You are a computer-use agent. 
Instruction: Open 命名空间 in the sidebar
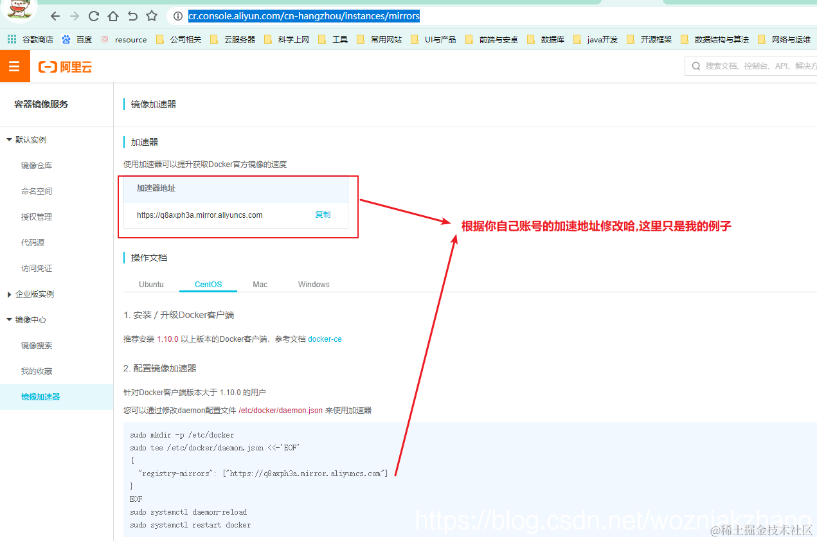point(37,191)
